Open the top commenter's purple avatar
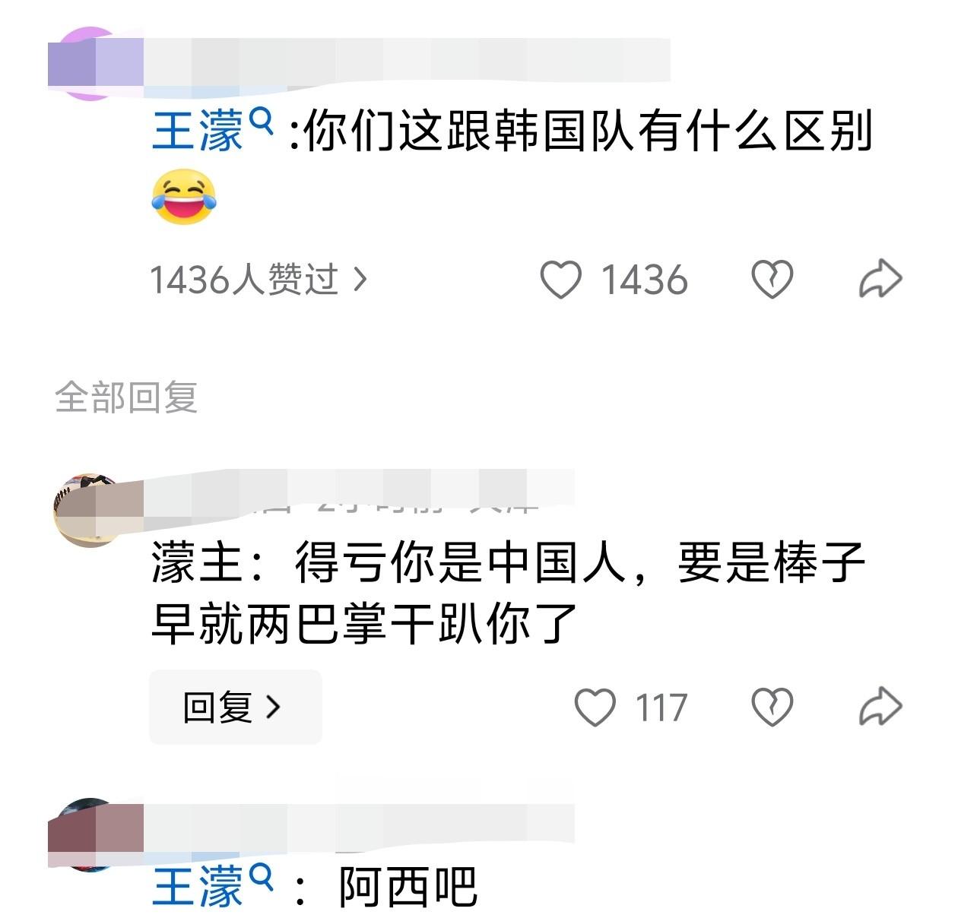The image size is (958, 918). pos(95,64)
